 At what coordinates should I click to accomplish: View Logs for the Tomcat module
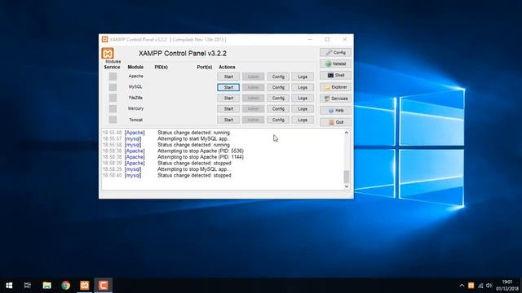pos(303,120)
